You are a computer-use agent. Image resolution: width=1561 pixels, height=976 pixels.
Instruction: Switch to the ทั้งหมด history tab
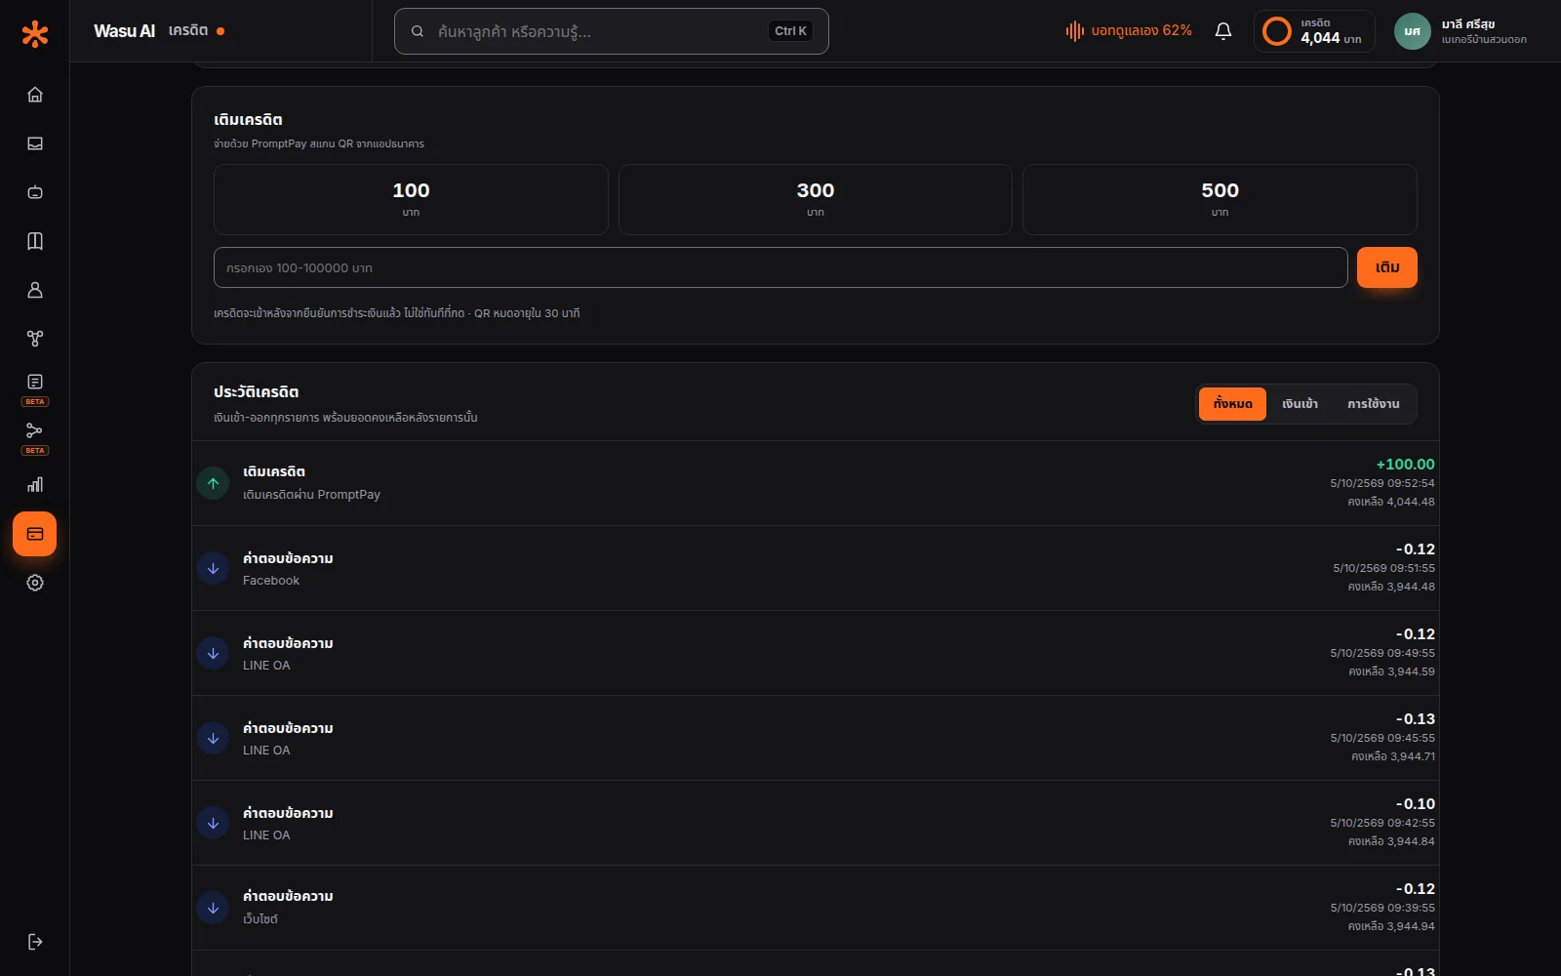(1232, 404)
